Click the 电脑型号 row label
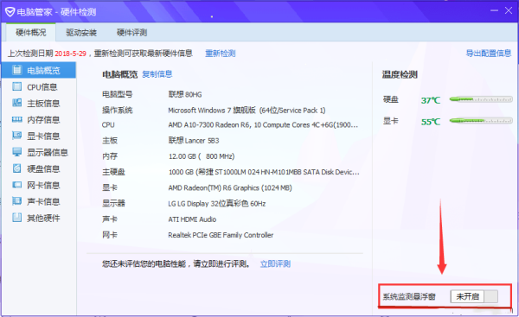Image resolution: width=519 pixels, height=317 pixels. point(117,94)
